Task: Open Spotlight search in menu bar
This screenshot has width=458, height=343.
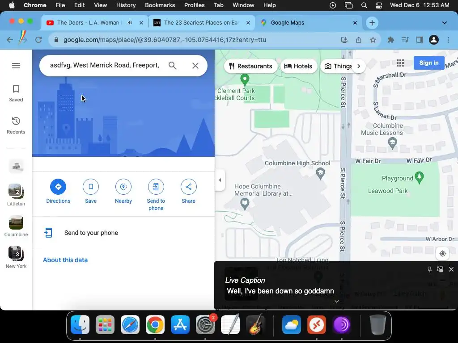Action: (x=364, y=5)
